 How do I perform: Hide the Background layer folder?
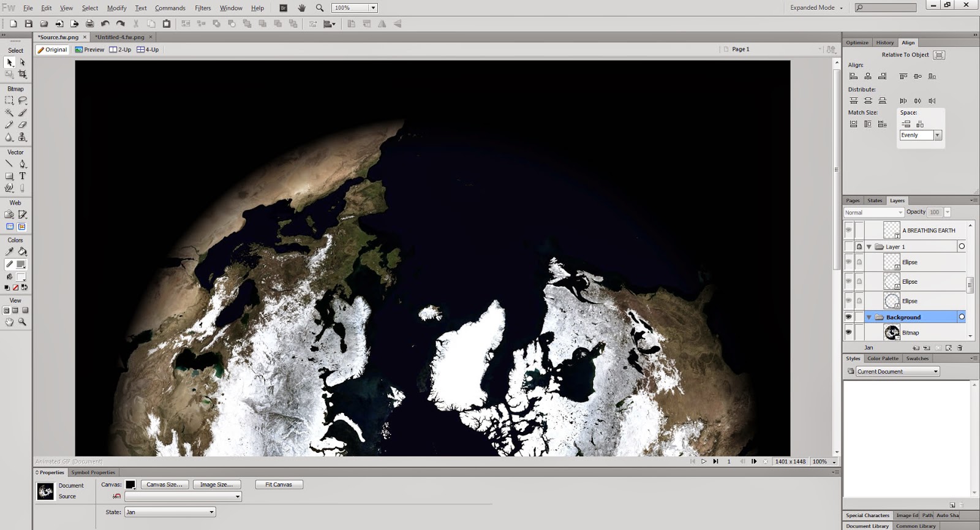[848, 317]
